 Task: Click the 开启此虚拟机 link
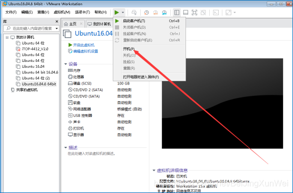click(82, 45)
